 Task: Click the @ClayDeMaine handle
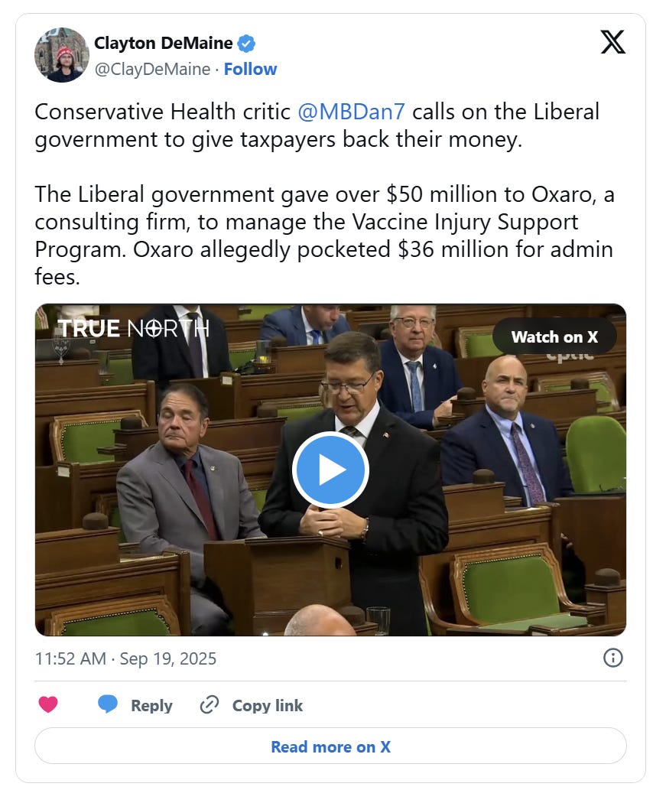pos(153,69)
